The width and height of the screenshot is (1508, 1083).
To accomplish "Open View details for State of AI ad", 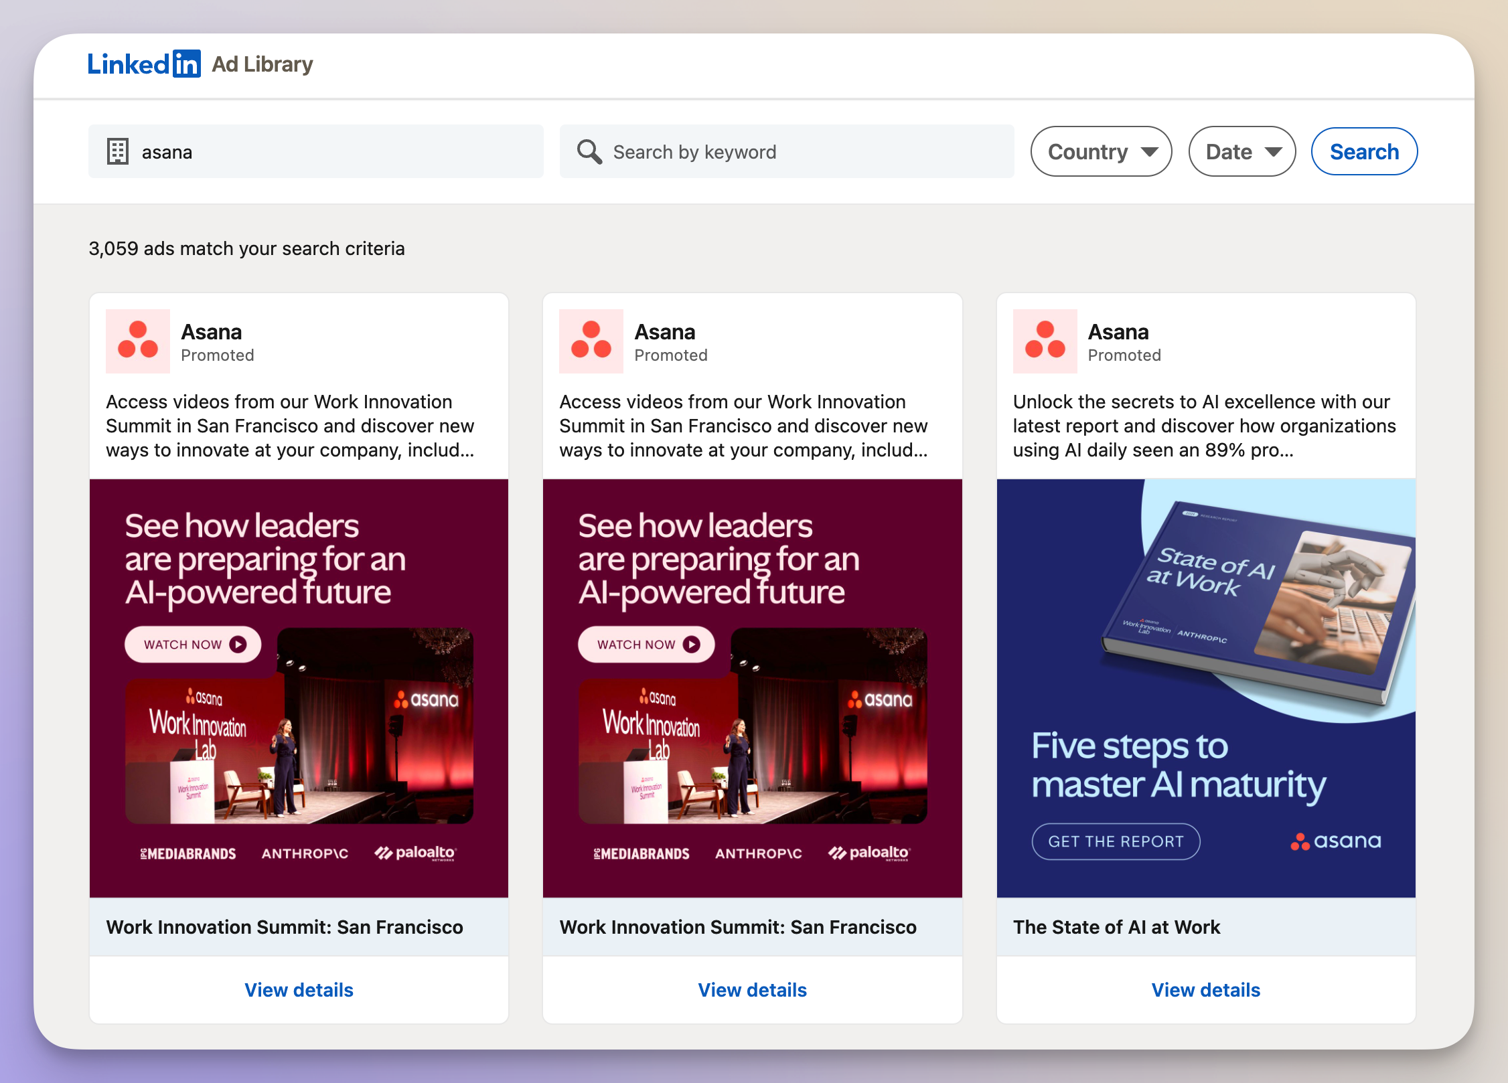I will click(x=1205, y=990).
